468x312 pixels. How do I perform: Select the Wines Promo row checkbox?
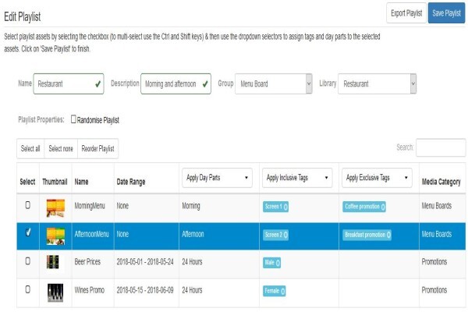click(x=28, y=289)
